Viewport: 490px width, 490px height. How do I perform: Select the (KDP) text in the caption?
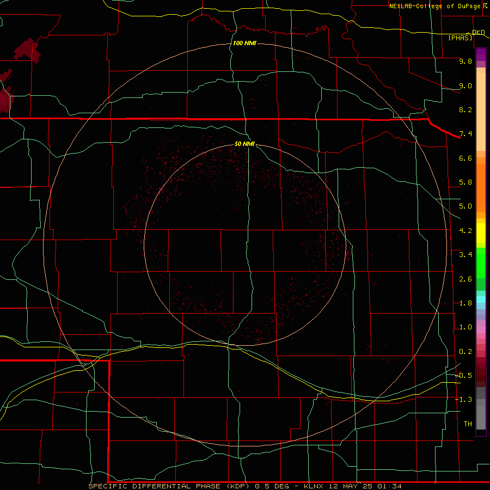(x=238, y=486)
